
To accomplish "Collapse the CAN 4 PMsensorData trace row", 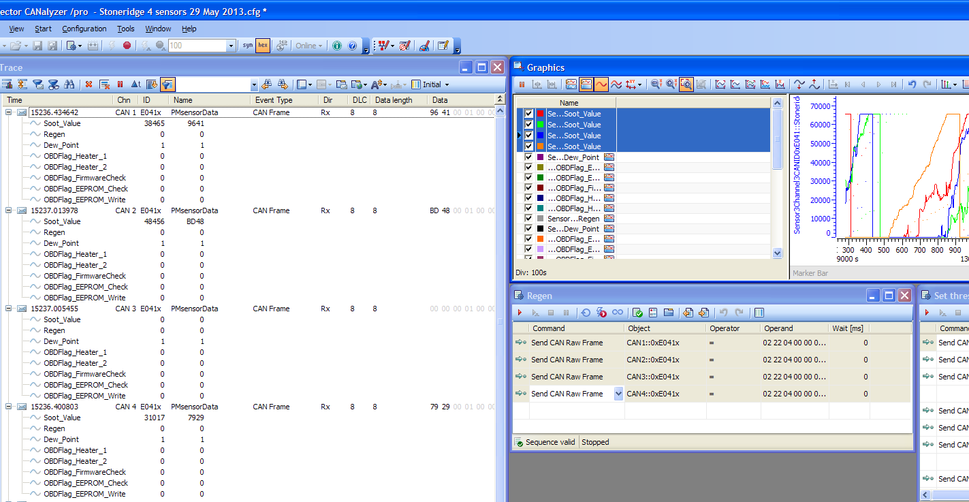I will pyautogui.click(x=9, y=407).
